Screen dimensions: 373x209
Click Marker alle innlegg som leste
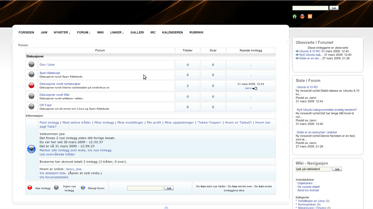62,150
